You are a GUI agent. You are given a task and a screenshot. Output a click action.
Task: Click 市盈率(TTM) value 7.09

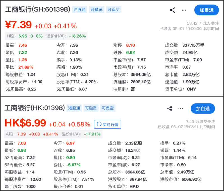(x=198, y=60)
